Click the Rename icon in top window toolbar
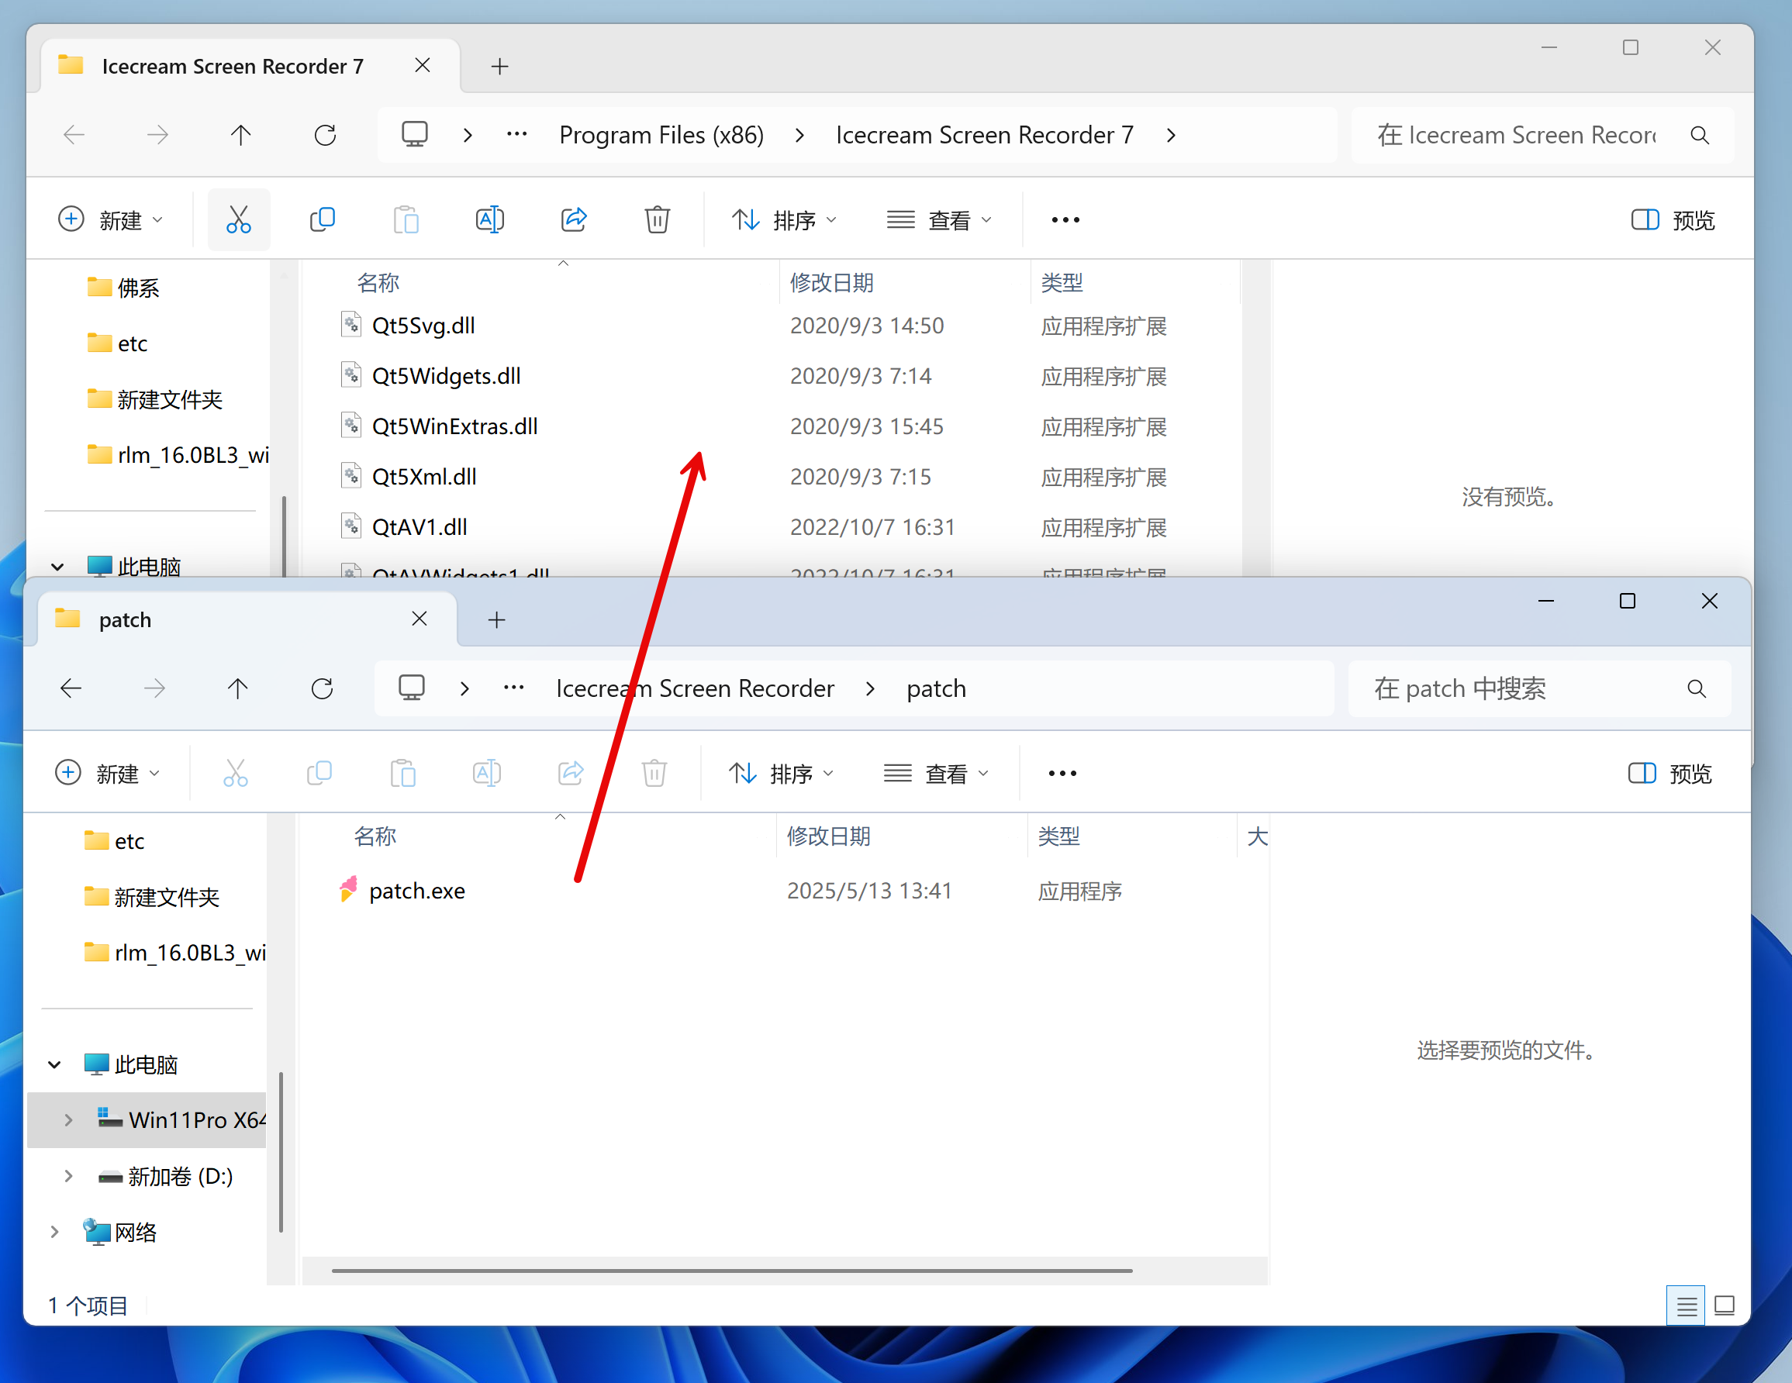The height and width of the screenshot is (1383, 1792). point(490,220)
